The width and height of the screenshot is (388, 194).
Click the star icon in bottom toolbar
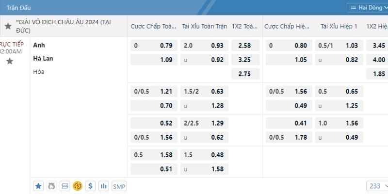pyautogui.click(x=39, y=186)
